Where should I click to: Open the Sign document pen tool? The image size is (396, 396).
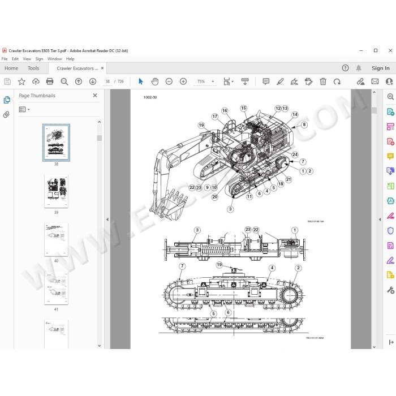pyautogui.click(x=294, y=81)
